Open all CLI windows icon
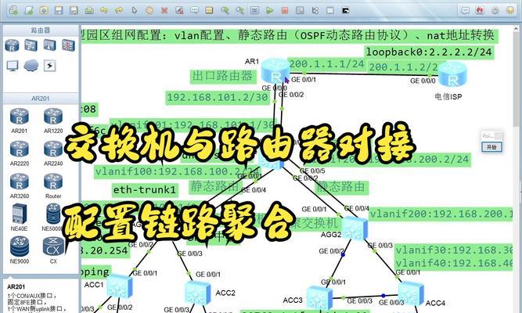This screenshot has height=313, width=522. point(346,10)
